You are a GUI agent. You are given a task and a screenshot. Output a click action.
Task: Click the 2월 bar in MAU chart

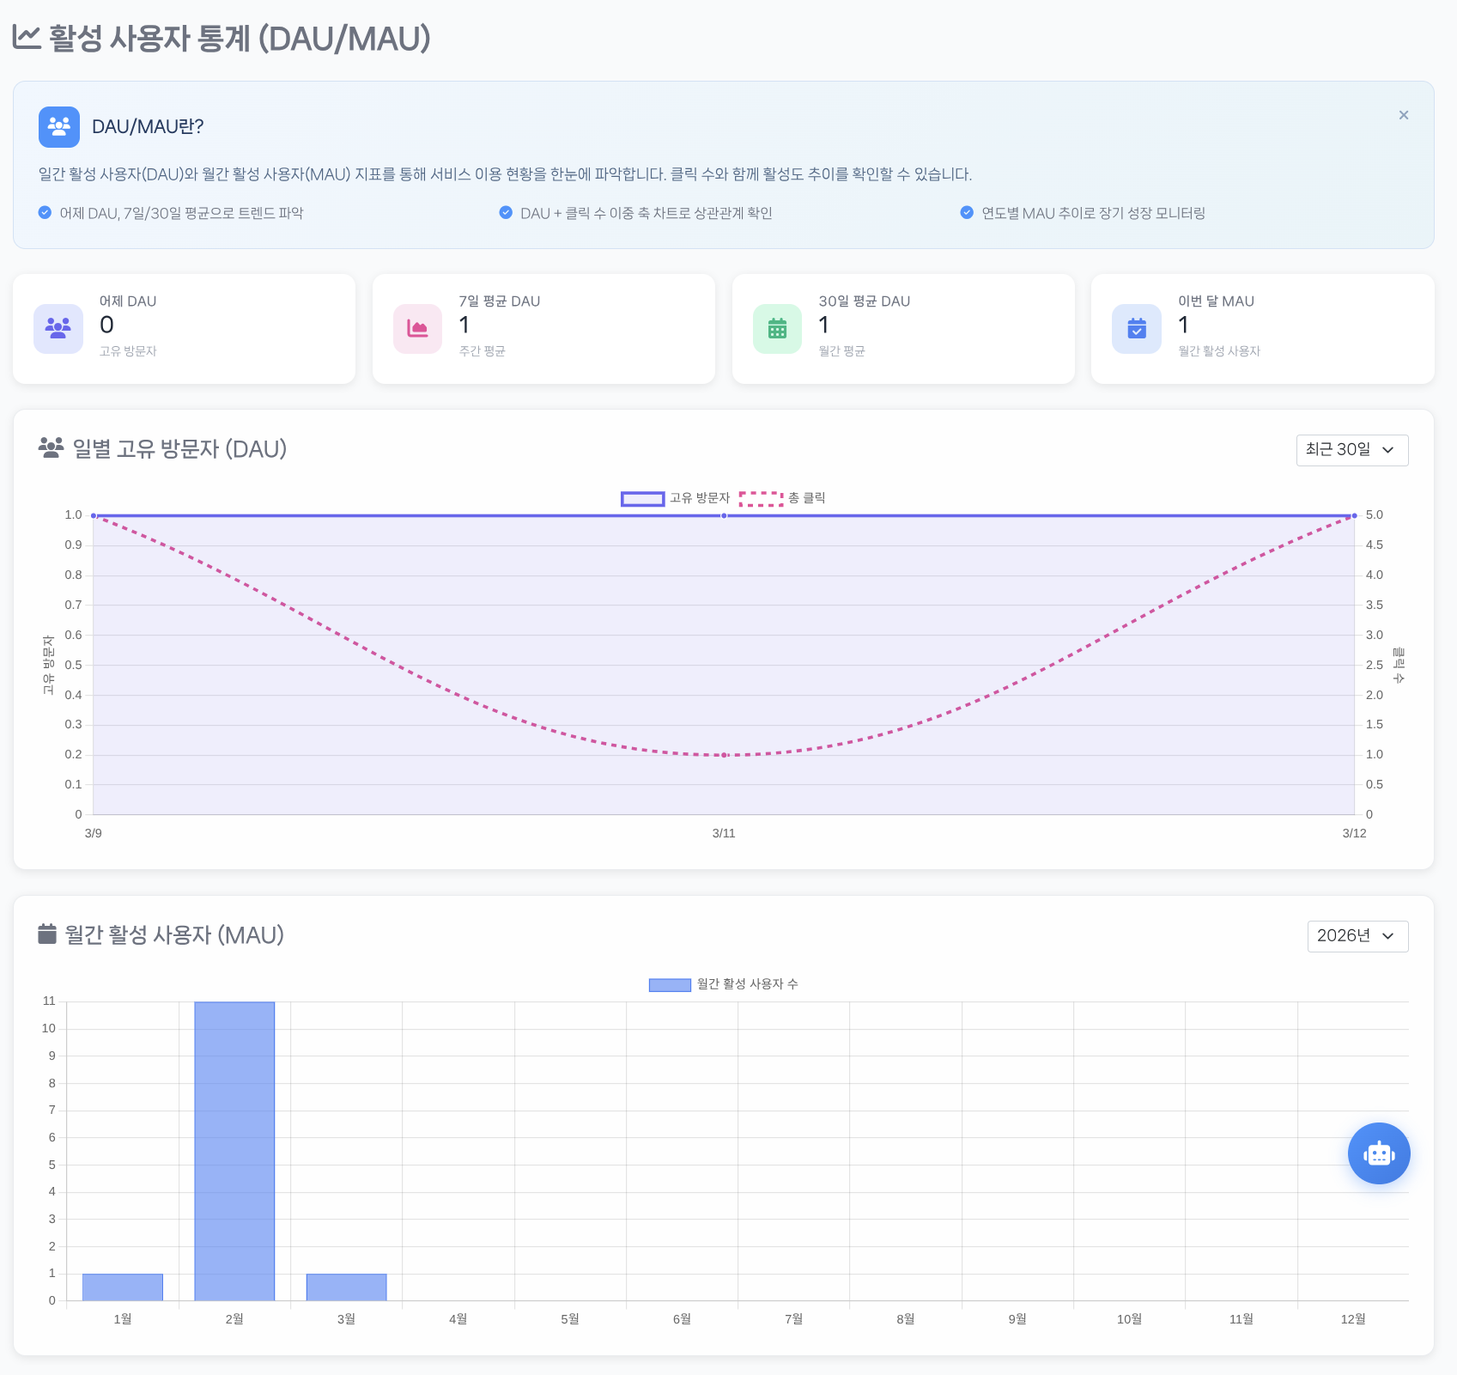[x=234, y=1151]
